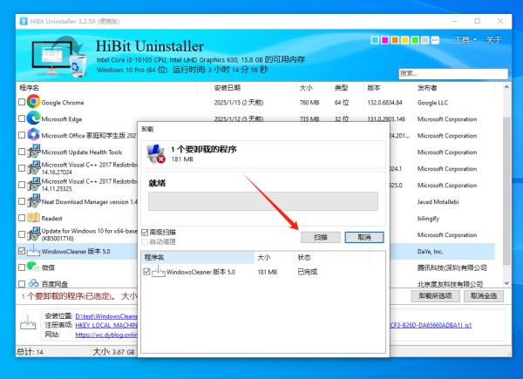Sort main list by 类型 column
This screenshot has height=379, width=523.
(348, 88)
